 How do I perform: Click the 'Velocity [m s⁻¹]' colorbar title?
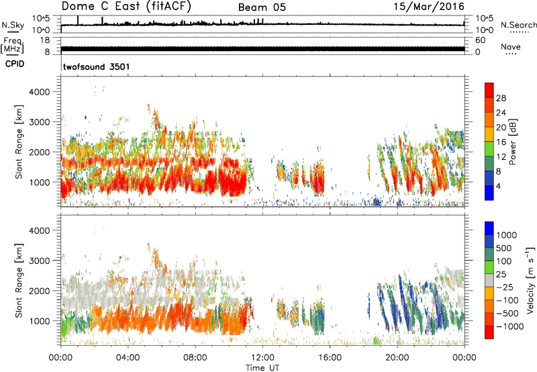[x=530, y=280]
